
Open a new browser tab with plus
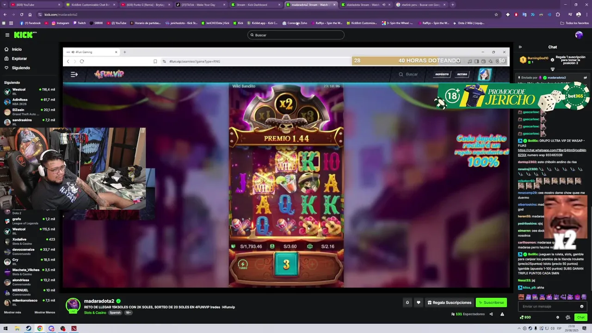click(452, 5)
